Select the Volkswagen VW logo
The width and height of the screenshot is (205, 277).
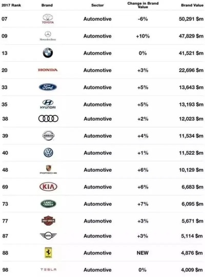tap(48, 153)
